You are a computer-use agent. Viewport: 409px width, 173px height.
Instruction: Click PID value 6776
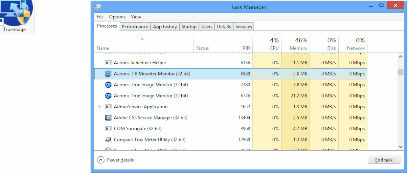tap(245, 96)
